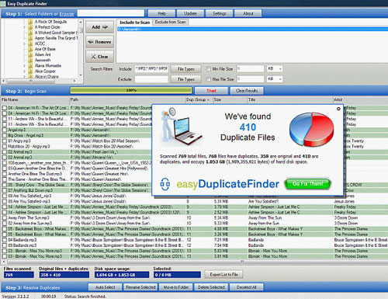Open the Max File Size KB unit dropdown
This screenshot has width=388, height=299.
tap(275, 79)
